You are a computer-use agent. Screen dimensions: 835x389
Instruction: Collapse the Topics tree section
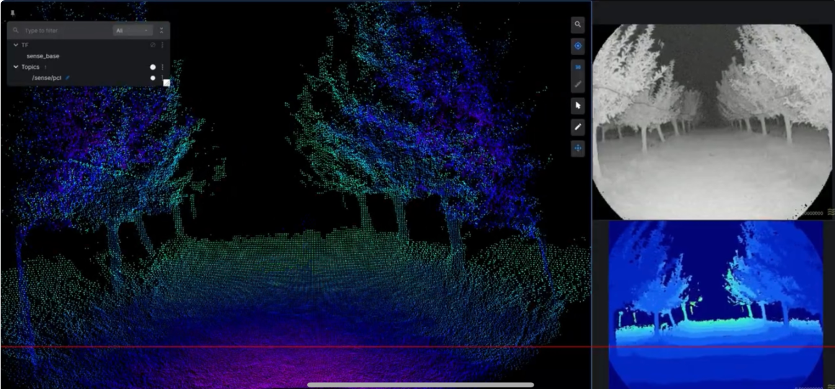[x=16, y=67]
